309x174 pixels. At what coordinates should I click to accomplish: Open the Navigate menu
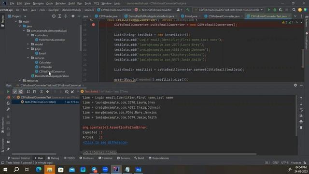point(38,3)
